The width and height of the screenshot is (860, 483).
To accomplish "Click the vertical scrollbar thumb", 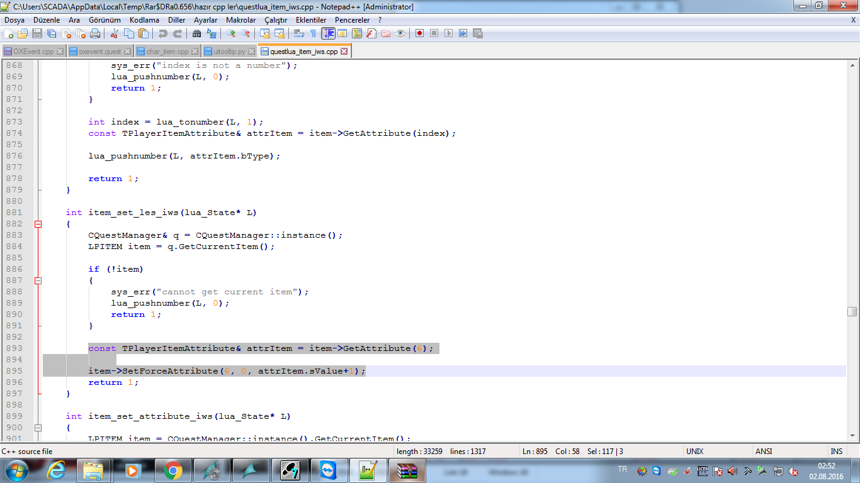I will (852, 311).
